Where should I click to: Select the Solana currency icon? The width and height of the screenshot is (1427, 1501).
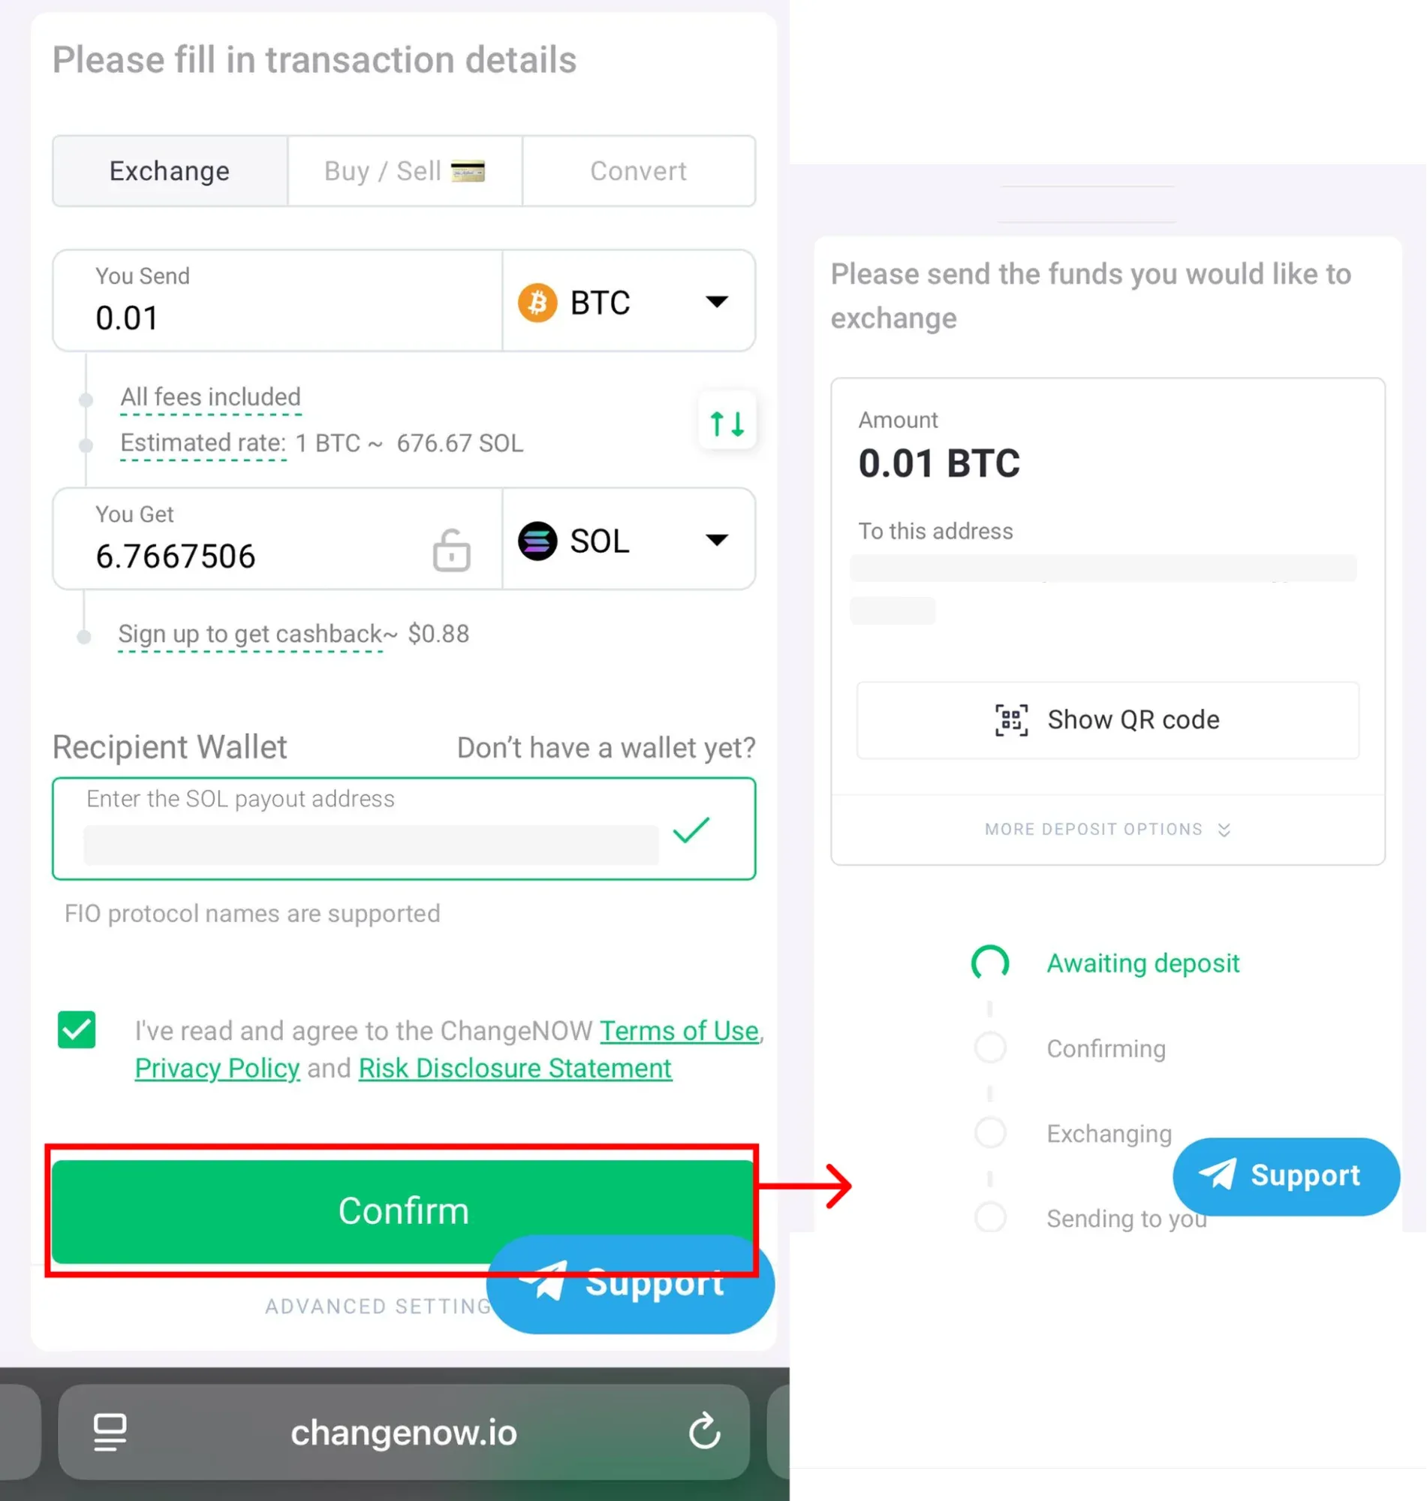[x=537, y=541]
